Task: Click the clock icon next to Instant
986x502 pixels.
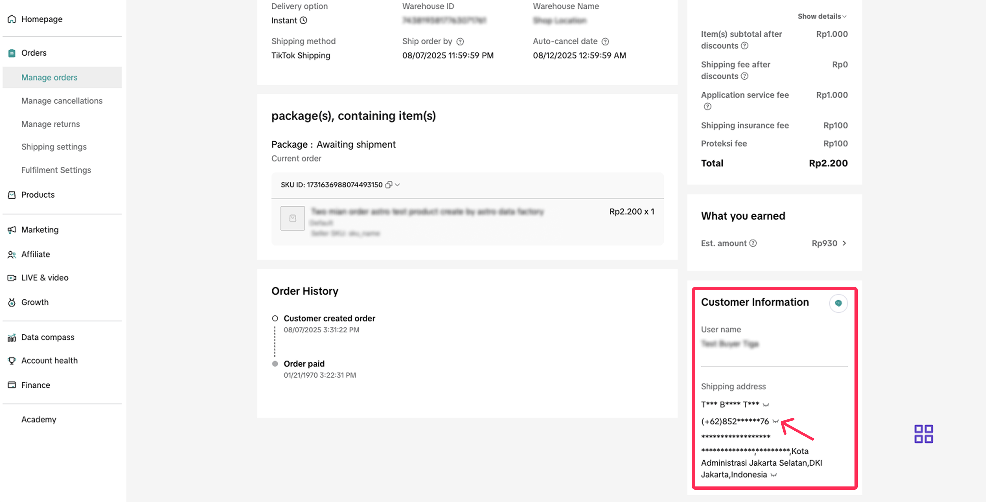Action: (x=303, y=20)
